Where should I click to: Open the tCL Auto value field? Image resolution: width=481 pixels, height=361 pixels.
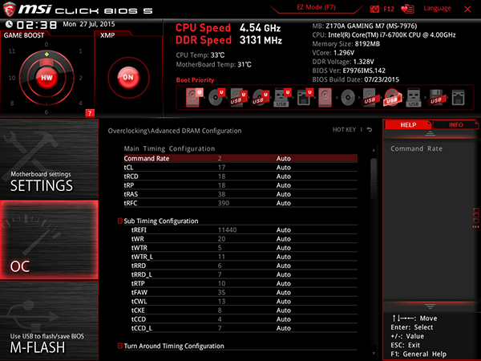point(284,168)
